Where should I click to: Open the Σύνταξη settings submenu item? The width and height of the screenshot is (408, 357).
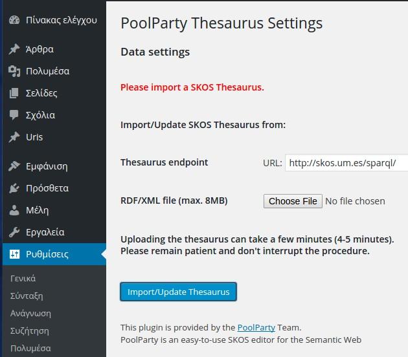tap(27, 296)
